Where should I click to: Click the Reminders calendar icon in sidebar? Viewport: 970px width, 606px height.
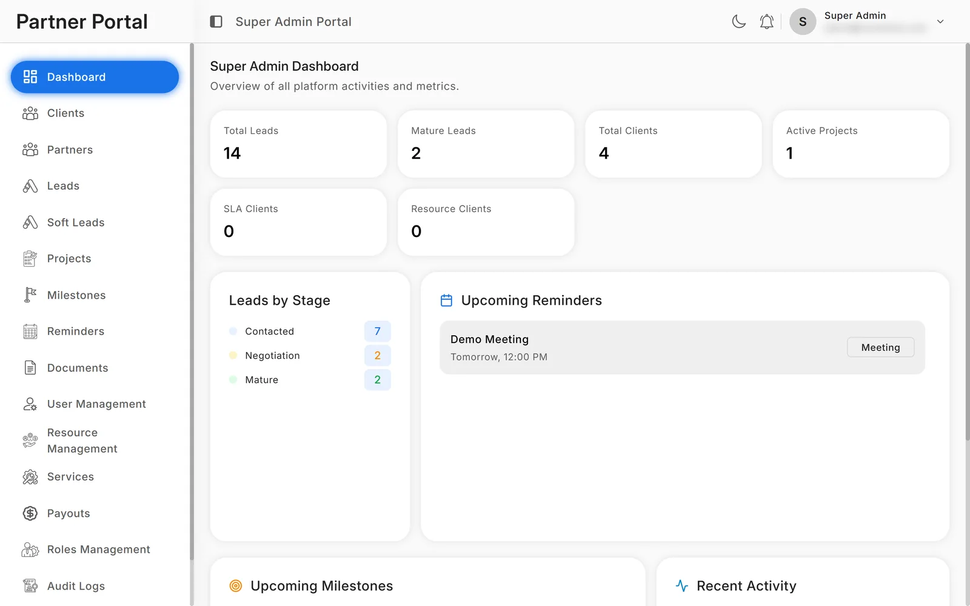click(x=30, y=331)
